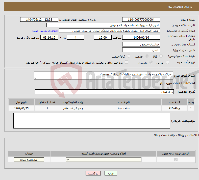Click the الزامی بودن ارائه مجوز header
Image resolution: width=199 pixels, height=180 pixels.
point(176,153)
